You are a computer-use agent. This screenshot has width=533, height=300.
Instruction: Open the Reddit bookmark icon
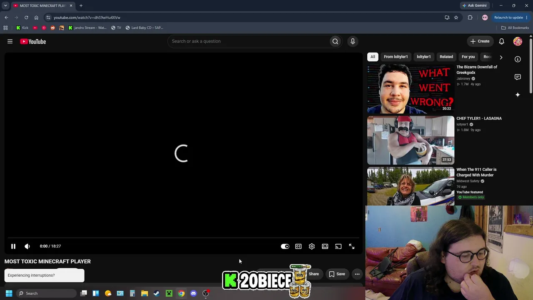pos(52,28)
